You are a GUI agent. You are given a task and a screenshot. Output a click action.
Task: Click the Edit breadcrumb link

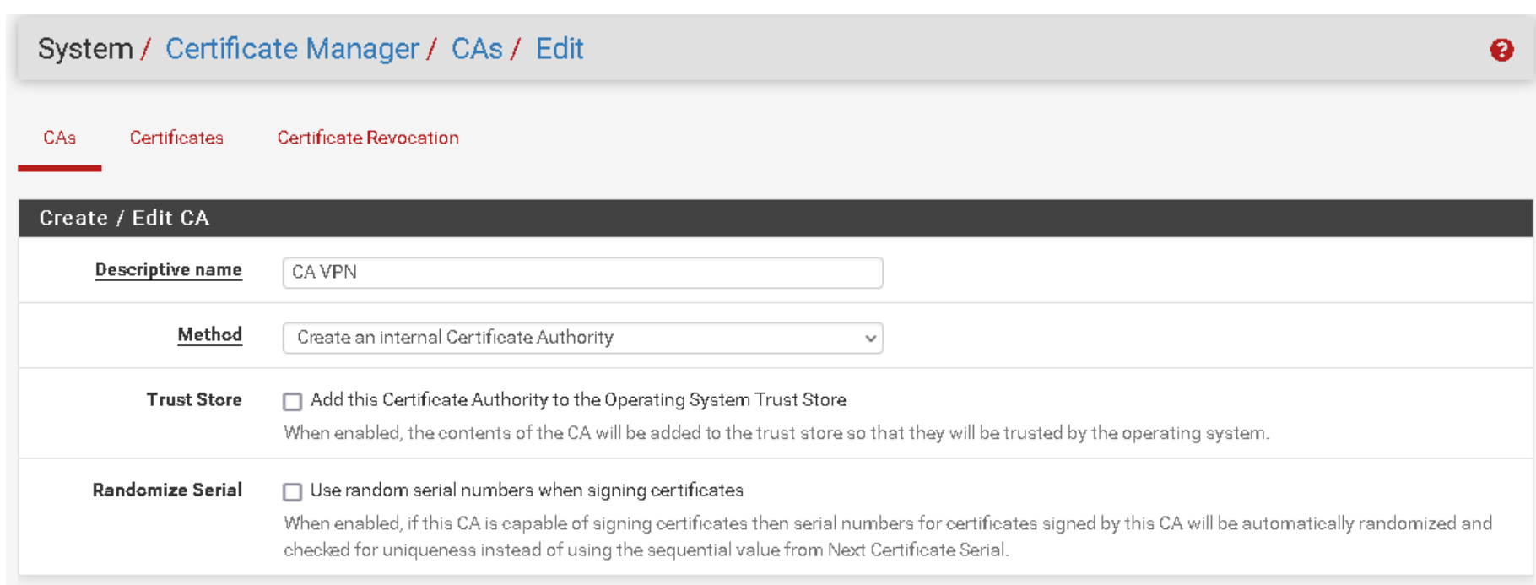tap(560, 49)
